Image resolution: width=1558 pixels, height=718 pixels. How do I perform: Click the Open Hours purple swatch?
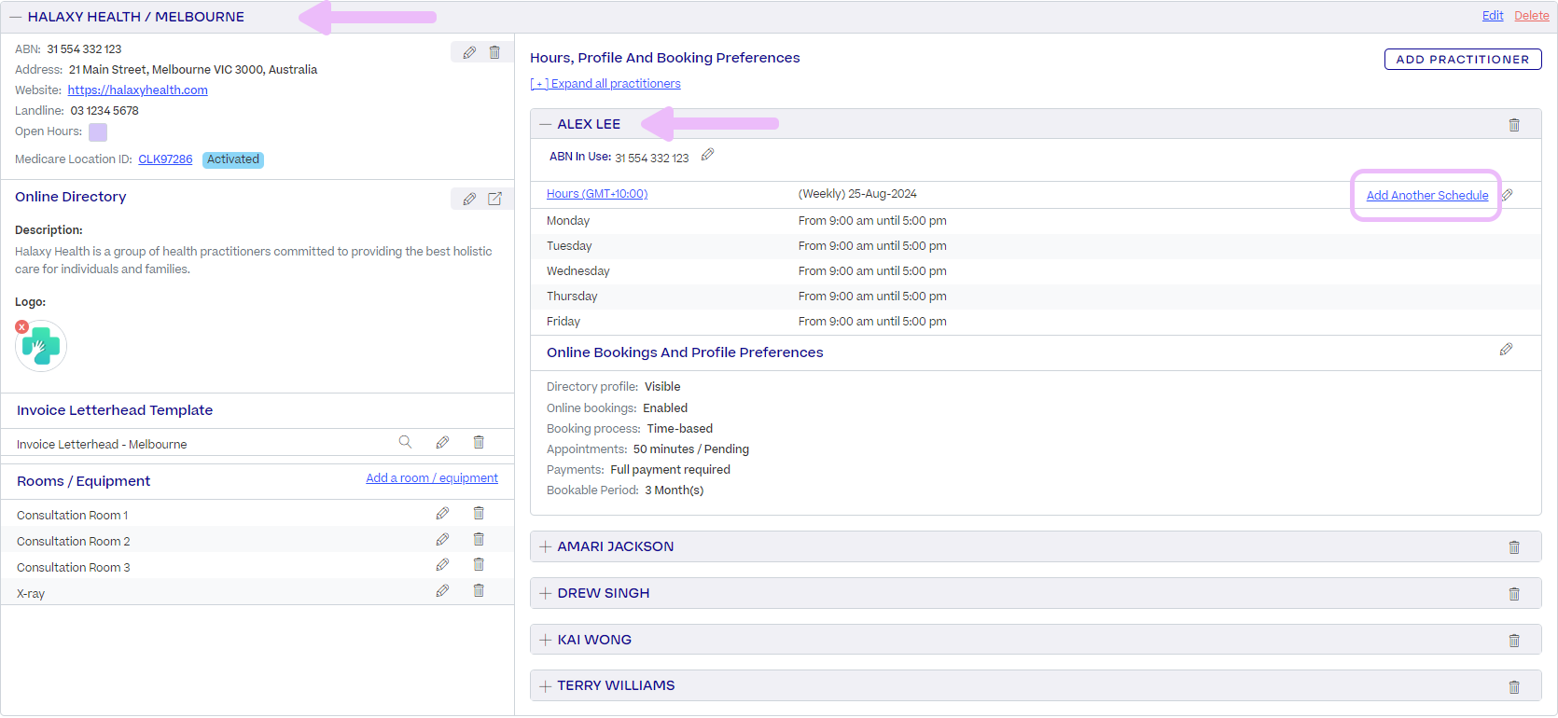coord(98,132)
